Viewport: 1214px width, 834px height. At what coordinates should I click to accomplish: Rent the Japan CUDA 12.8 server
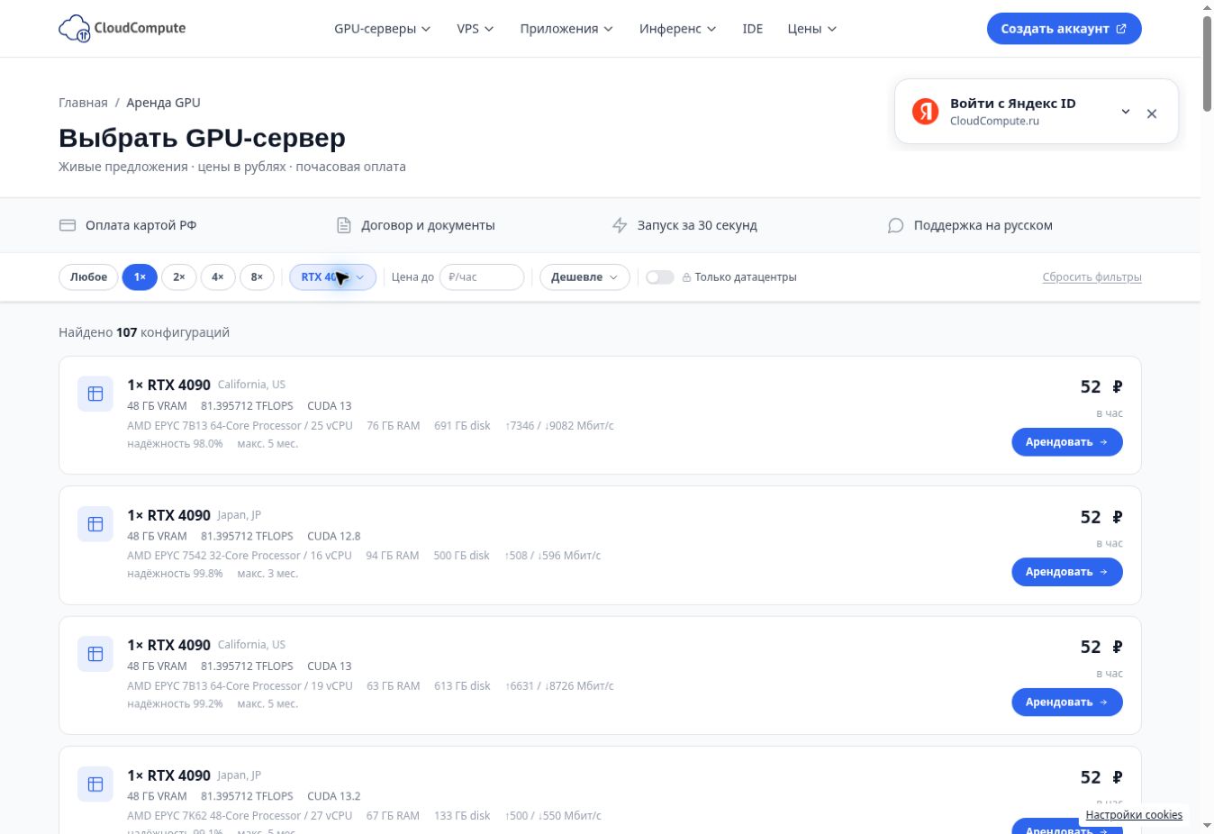pyautogui.click(x=1066, y=572)
